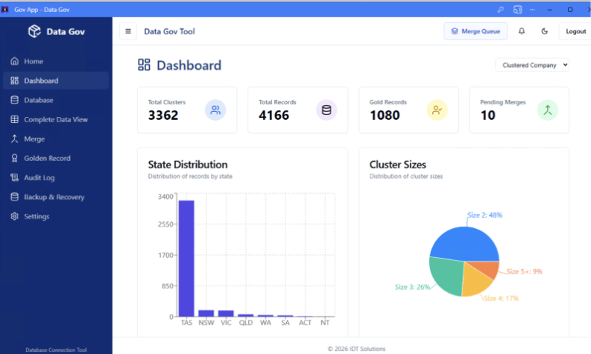Open Backup & Recovery page
Image resolution: width=591 pixels, height=354 pixels.
point(56,197)
